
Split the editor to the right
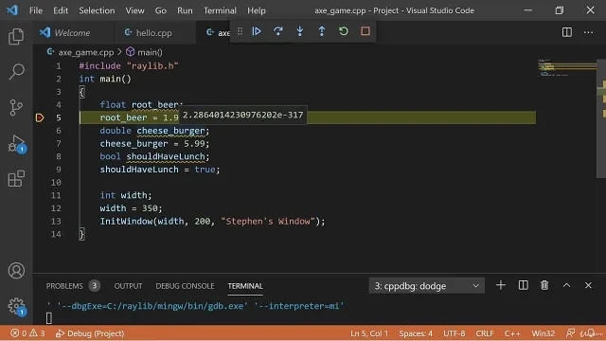click(567, 32)
